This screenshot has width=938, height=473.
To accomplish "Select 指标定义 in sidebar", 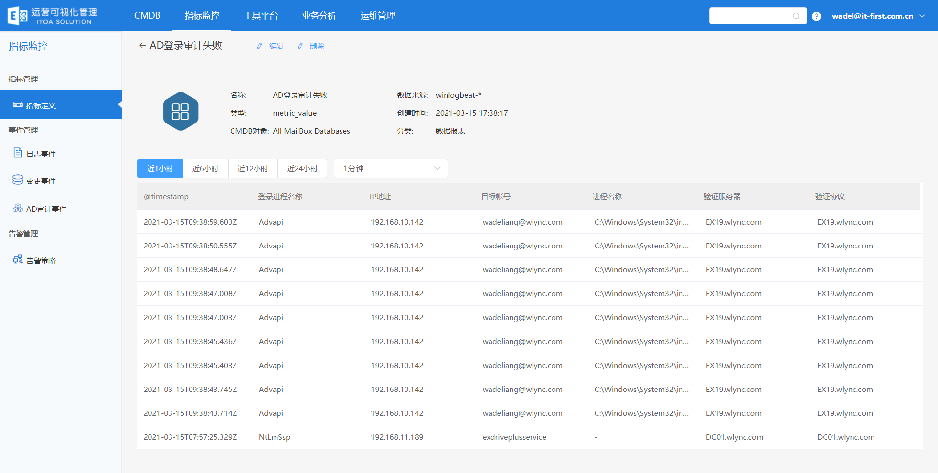I will [x=61, y=104].
